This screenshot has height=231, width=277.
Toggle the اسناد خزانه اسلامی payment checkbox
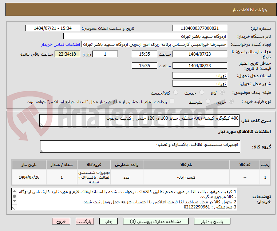[172, 101]
